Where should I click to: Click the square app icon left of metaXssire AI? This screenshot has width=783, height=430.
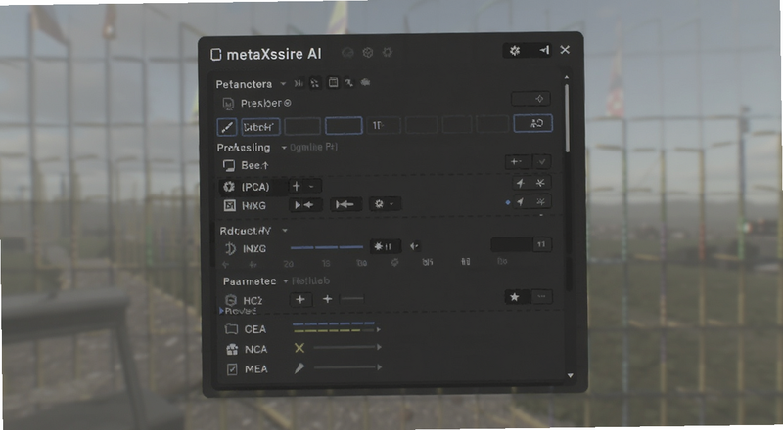click(x=216, y=54)
